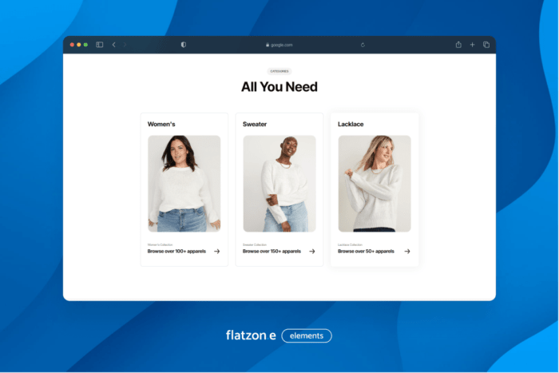
Task: Reload the page with refresh icon
Action: (x=363, y=45)
